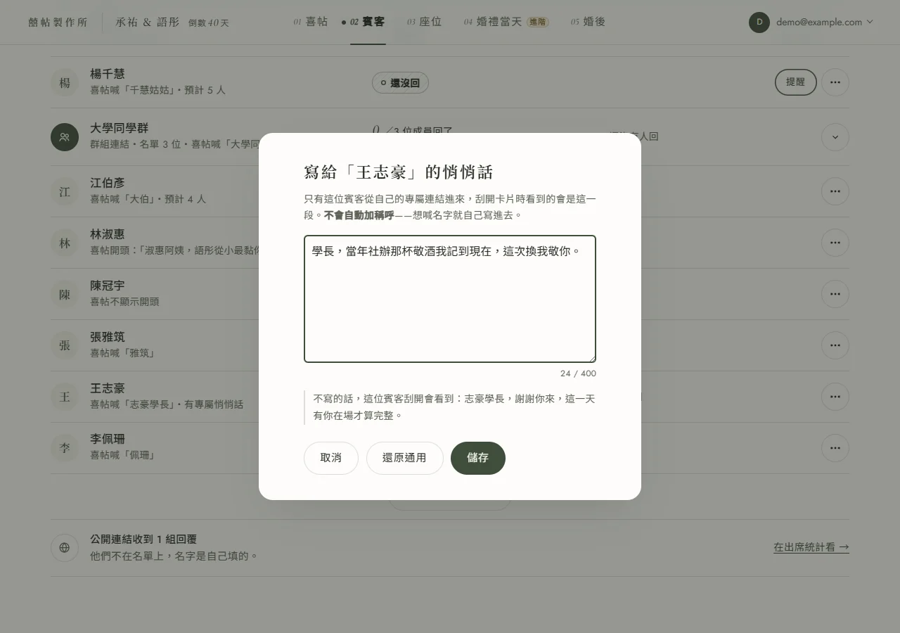Expand the 大學同學群 group row
Screen dimensions: 900x633
[x=835, y=137]
